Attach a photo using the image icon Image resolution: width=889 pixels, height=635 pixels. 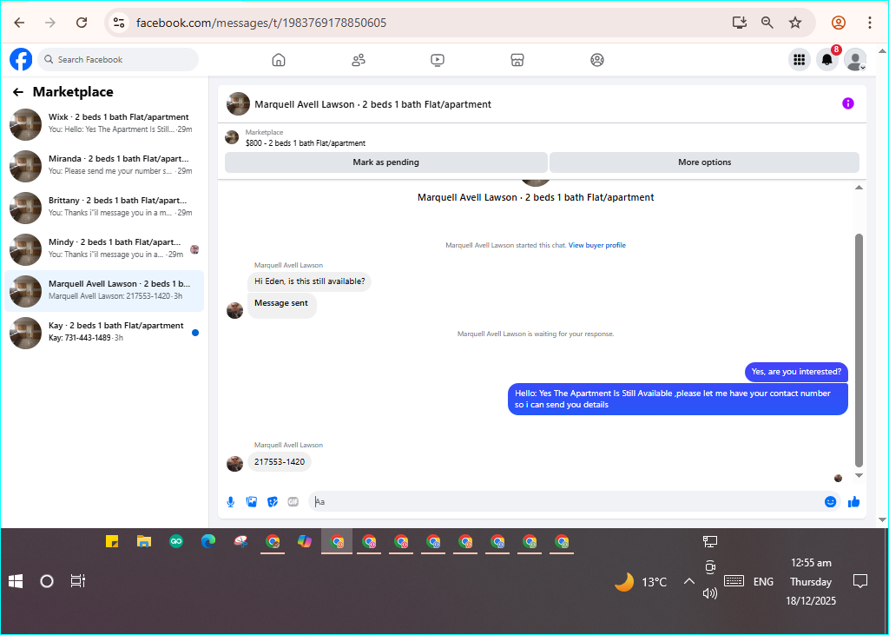tap(252, 501)
